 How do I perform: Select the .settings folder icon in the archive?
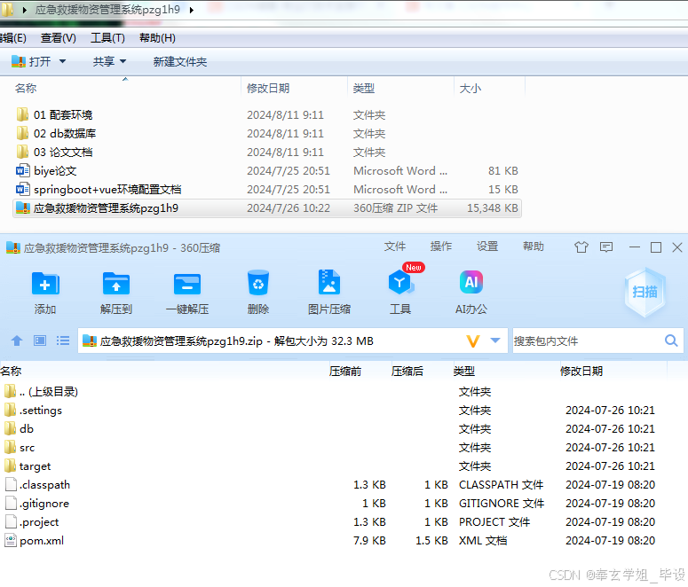[x=10, y=410]
